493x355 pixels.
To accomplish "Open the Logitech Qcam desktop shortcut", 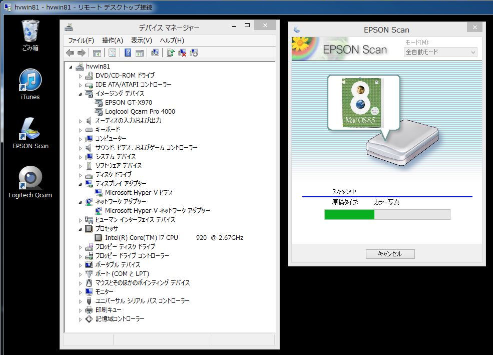I will (30, 182).
